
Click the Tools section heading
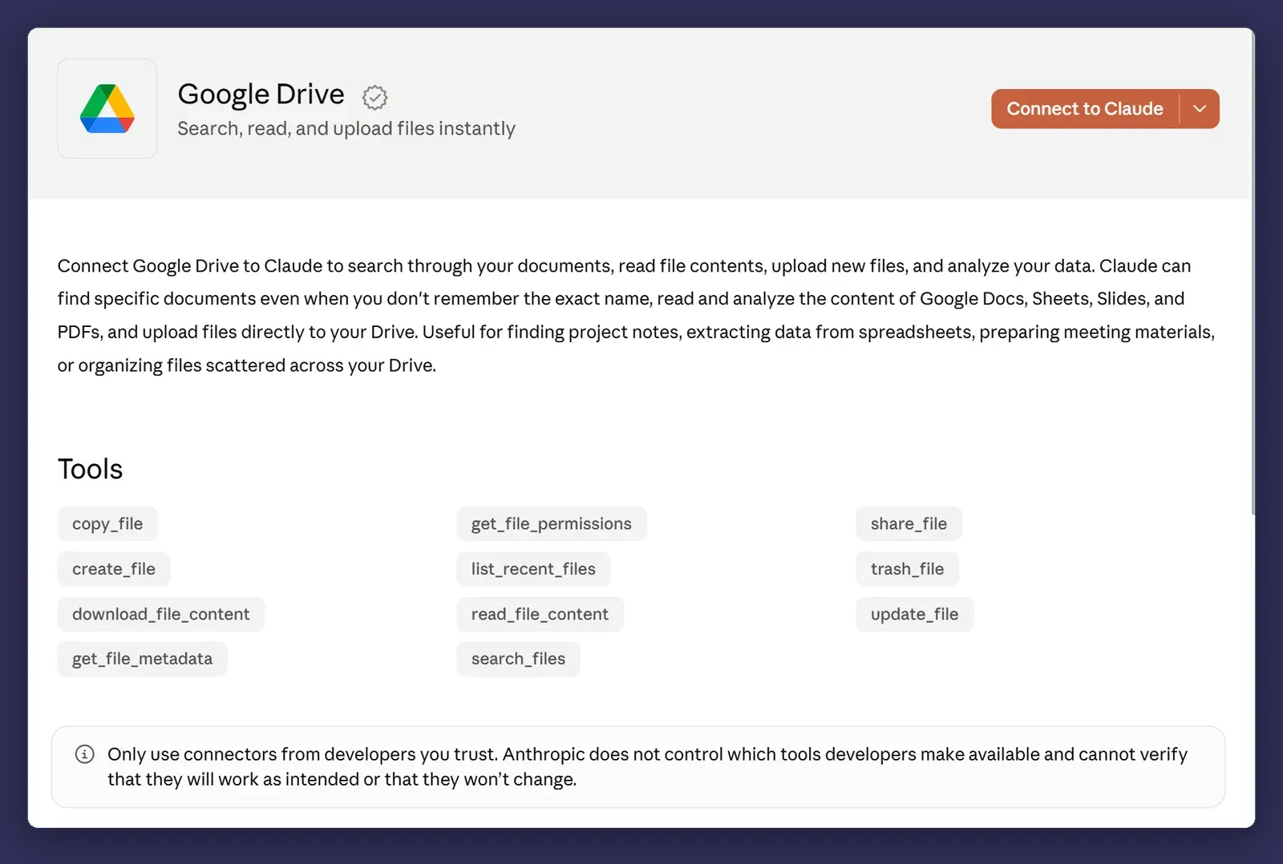pos(90,469)
